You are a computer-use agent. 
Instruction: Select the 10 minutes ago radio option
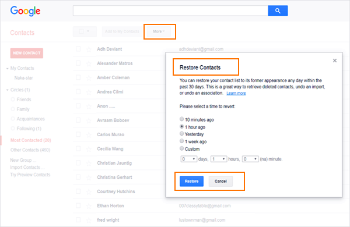coord(181,119)
